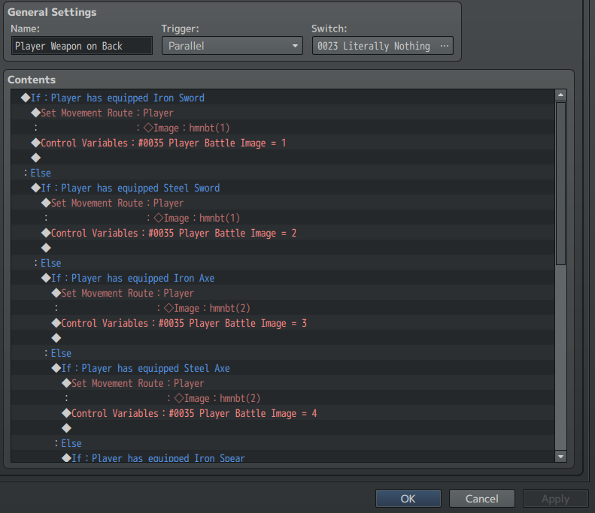Click empty command diamond under Iron Sword block
Viewport: 595px width, 513px height.
coord(36,158)
